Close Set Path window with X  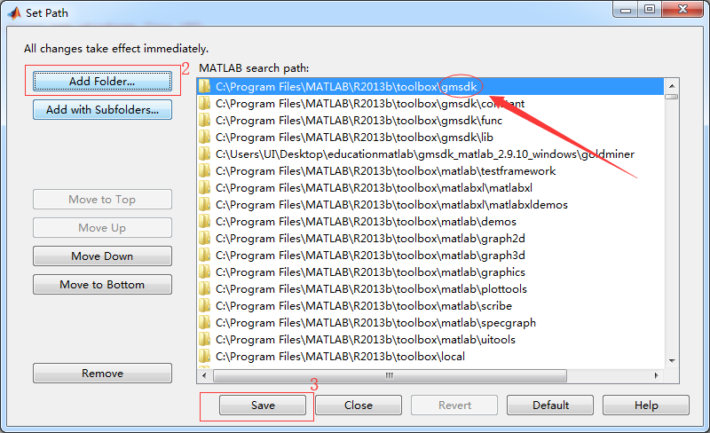[x=682, y=10]
